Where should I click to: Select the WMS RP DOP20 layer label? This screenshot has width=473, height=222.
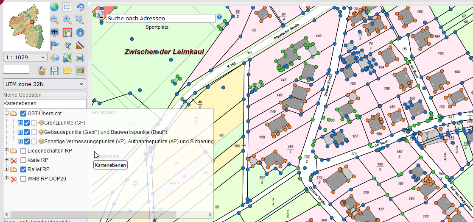click(47, 179)
